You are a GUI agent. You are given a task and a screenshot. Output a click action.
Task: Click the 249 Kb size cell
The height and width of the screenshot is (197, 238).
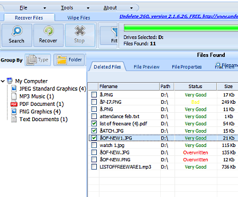pos(228,102)
